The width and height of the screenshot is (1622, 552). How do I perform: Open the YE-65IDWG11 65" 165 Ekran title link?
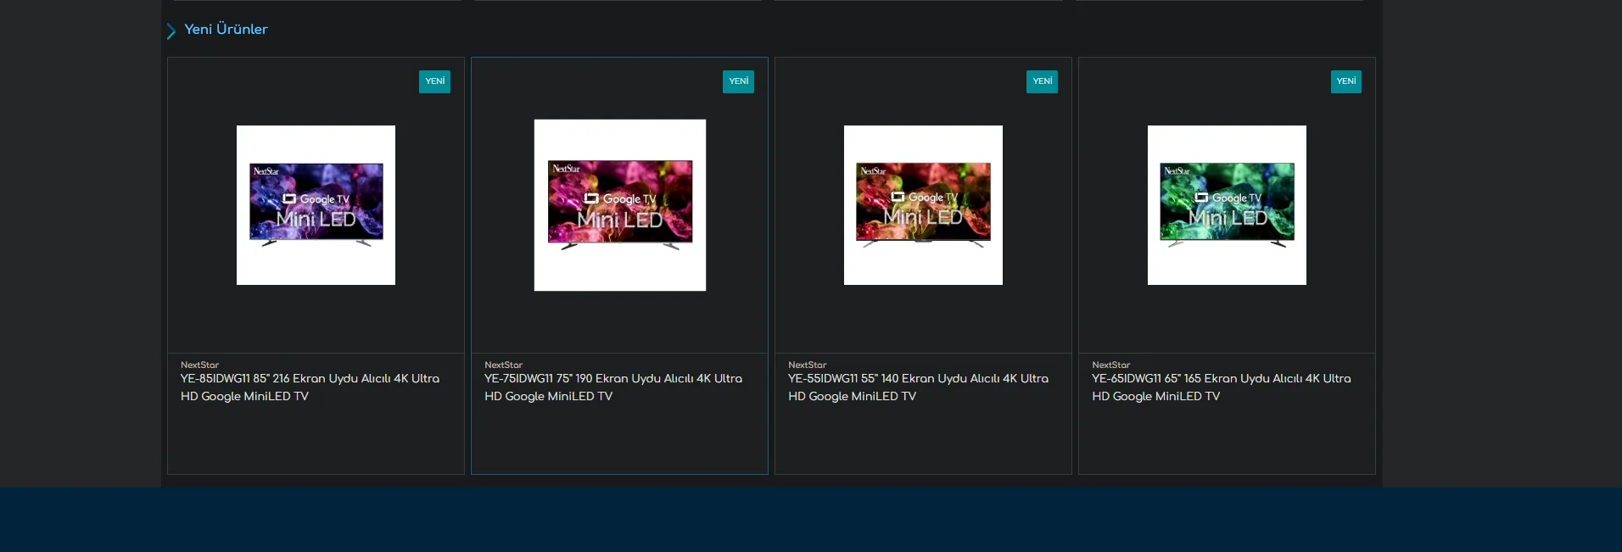[1222, 388]
